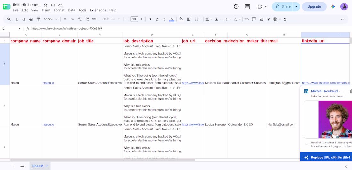This screenshot has height=170, width=352.
Task: Insert comment using toolbar icon
Action: click(254, 19)
